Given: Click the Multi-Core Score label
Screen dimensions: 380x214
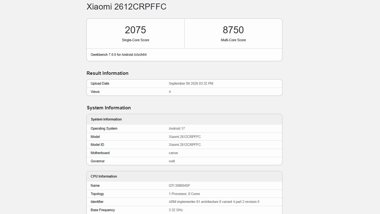Looking at the screenshot, I should [233, 40].
